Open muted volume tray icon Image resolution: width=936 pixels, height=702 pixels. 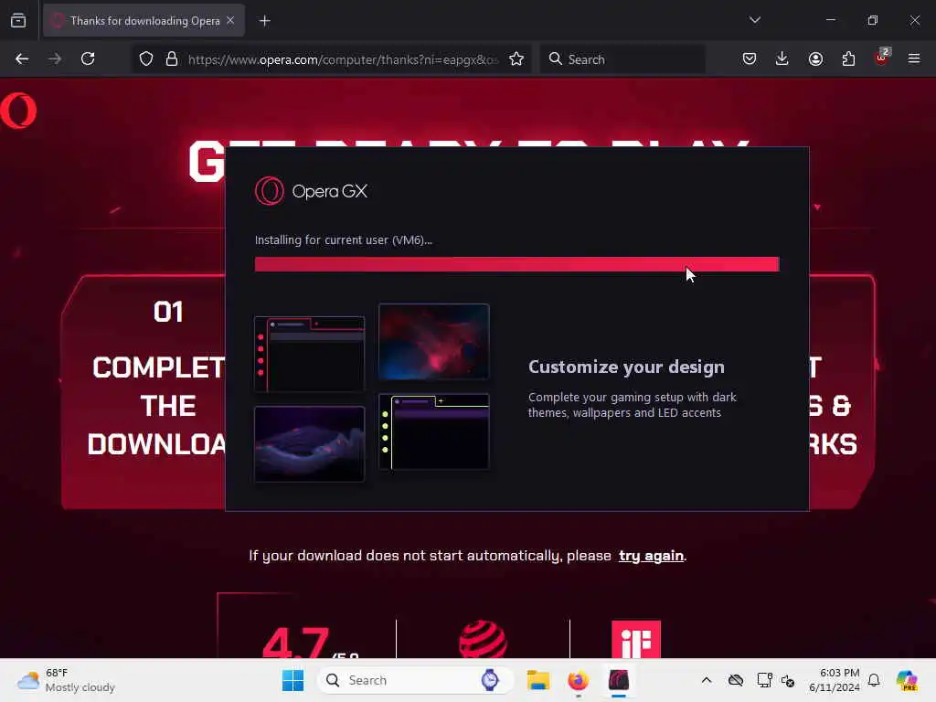(x=788, y=680)
